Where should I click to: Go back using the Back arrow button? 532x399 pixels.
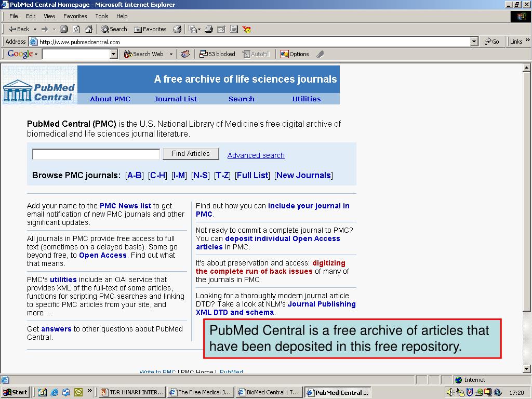[19, 29]
